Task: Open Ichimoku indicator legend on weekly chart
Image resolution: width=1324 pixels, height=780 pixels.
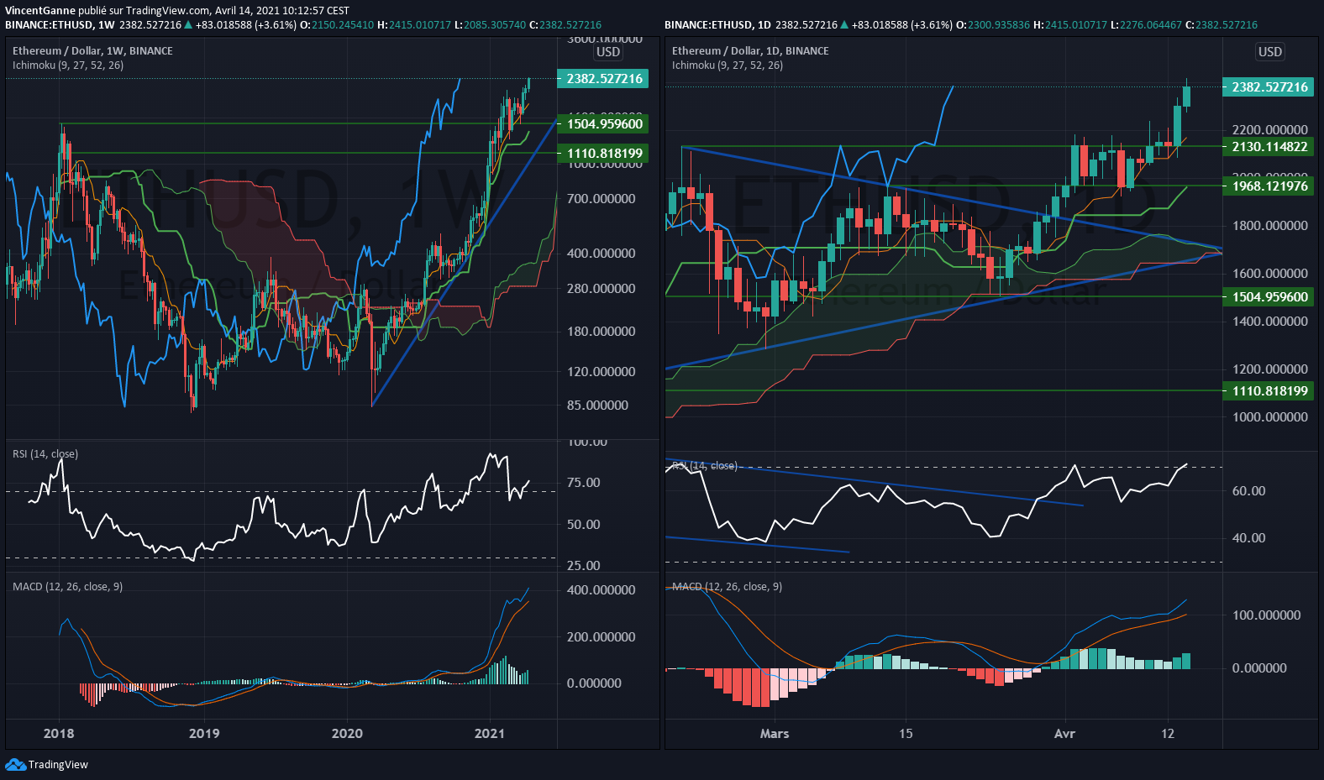Action: (68, 65)
